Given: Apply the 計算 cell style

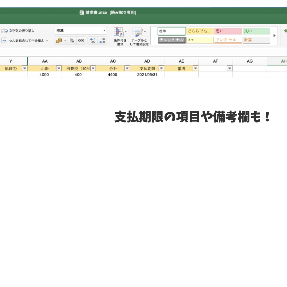Looking at the screenshot, I should tap(256, 40).
